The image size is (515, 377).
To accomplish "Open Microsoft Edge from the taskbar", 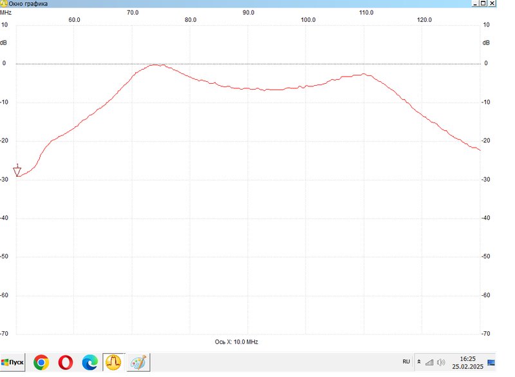I will click(x=89, y=363).
